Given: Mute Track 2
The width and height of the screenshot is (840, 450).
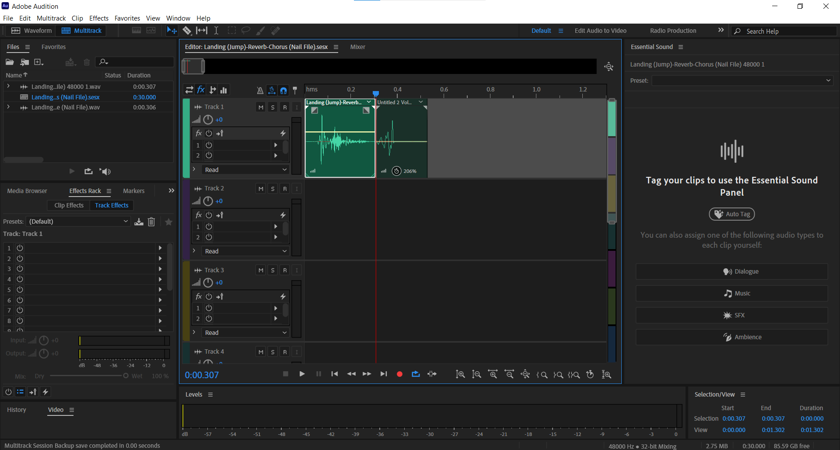Looking at the screenshot, I should pyautogui.click(x=261, y=189).
